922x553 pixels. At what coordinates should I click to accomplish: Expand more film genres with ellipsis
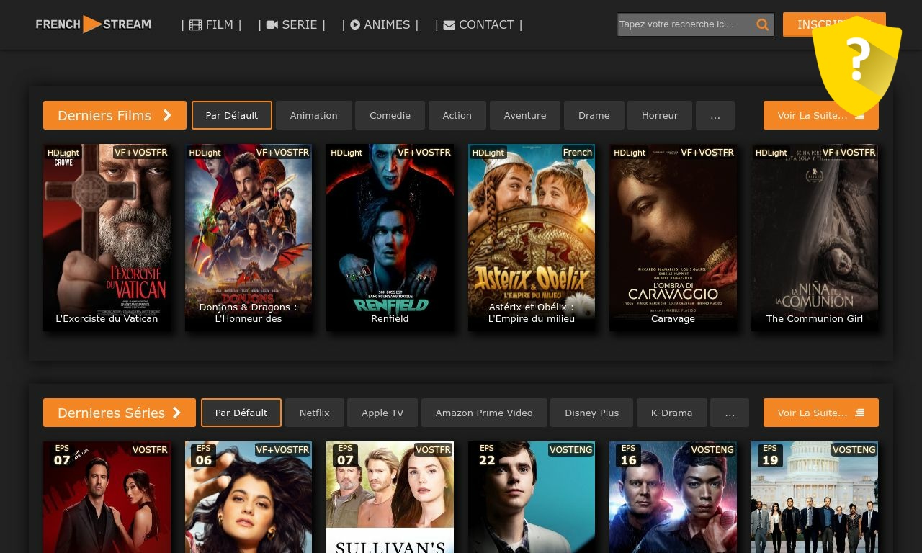(715, 115)
